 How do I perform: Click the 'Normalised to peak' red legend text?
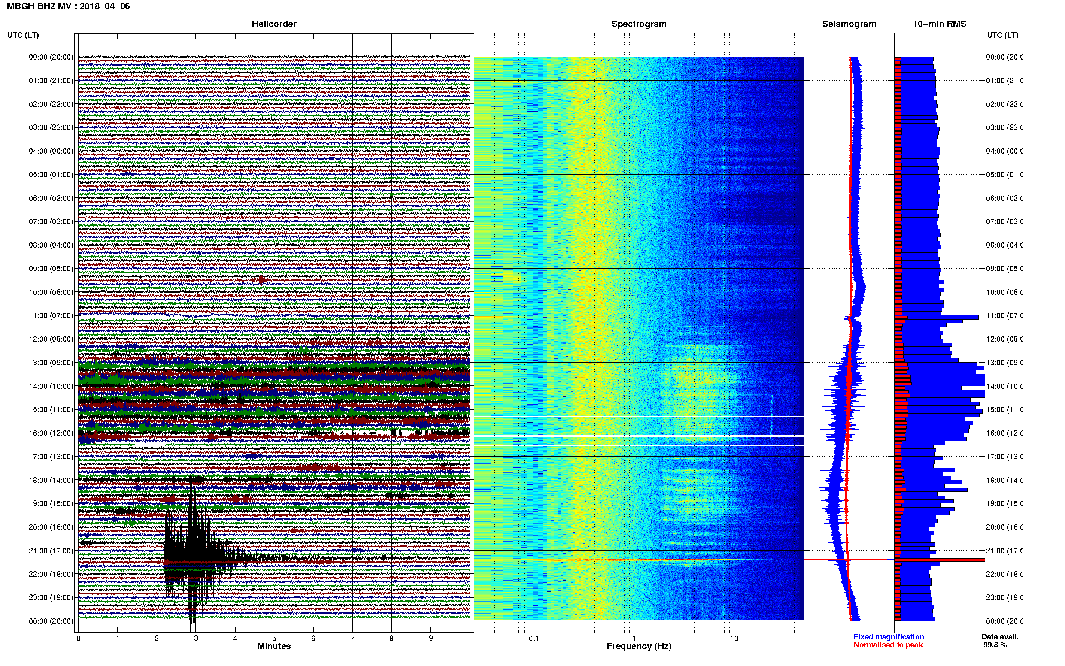[888, 645]
